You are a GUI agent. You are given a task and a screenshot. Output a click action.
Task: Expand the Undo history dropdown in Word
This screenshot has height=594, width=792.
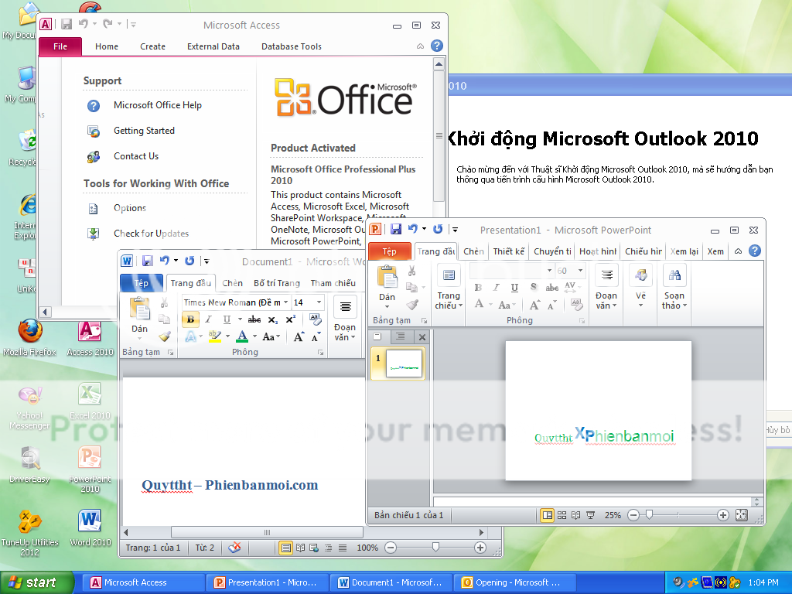(176, 261)
